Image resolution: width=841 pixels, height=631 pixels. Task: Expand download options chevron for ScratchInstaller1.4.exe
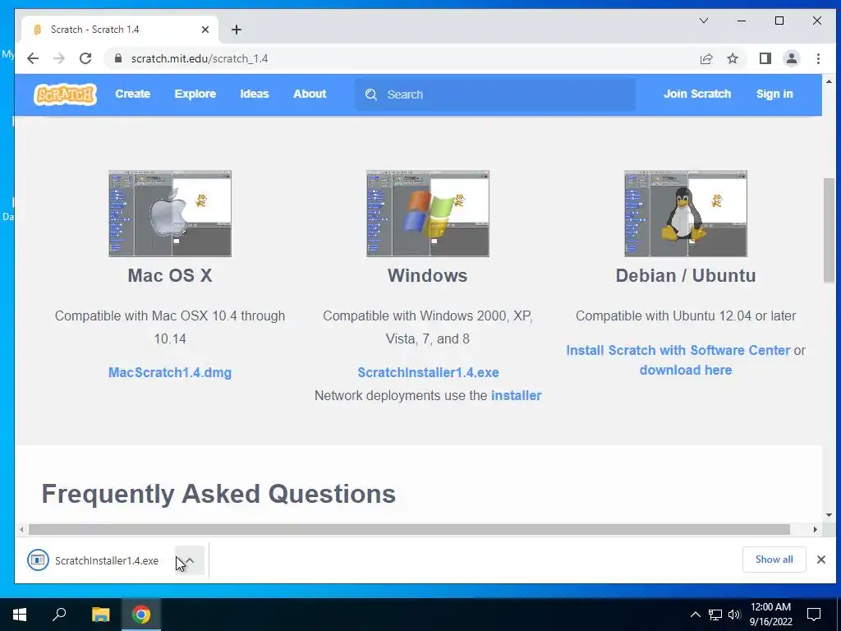[x=190, y=560]
